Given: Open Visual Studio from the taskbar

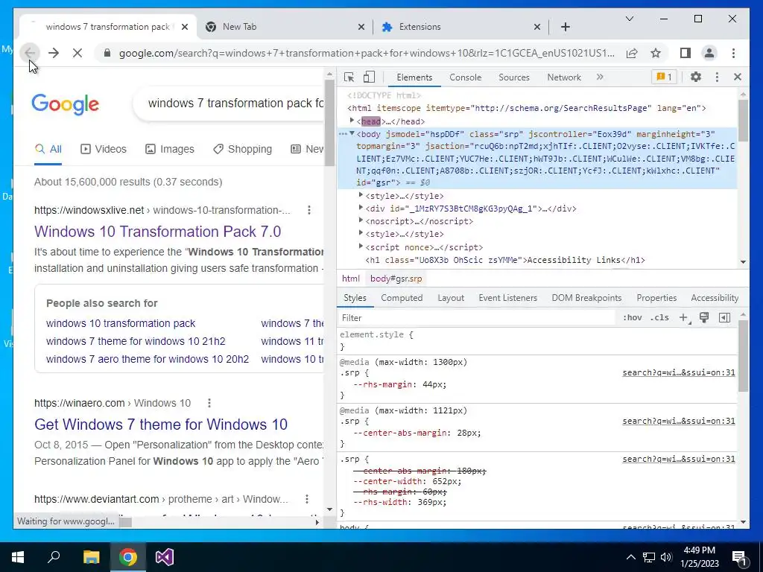Looking at the screenshot, I should [165, 557].
